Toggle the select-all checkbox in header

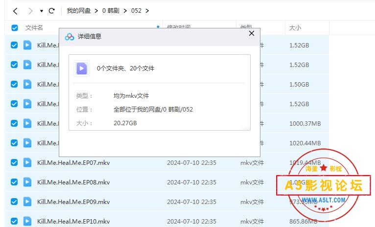[15, 28]
